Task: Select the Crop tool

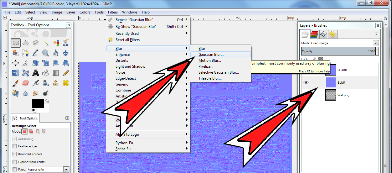Action: [26, 63]
